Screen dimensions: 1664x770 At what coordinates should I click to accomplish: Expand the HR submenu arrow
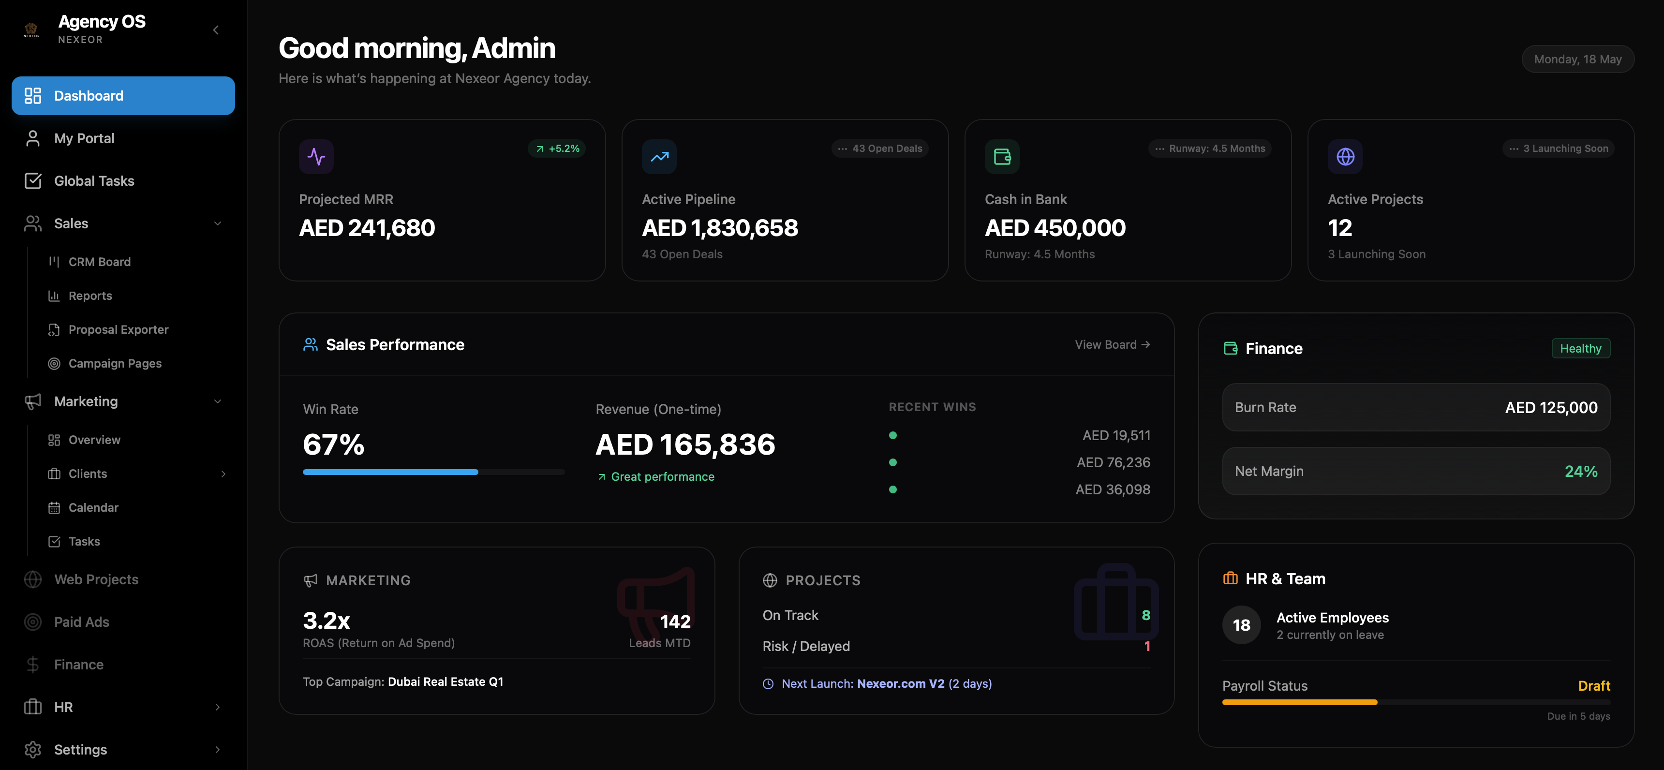218,707
